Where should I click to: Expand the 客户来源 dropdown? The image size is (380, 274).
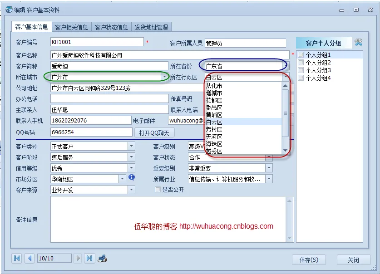coord(131,190)
